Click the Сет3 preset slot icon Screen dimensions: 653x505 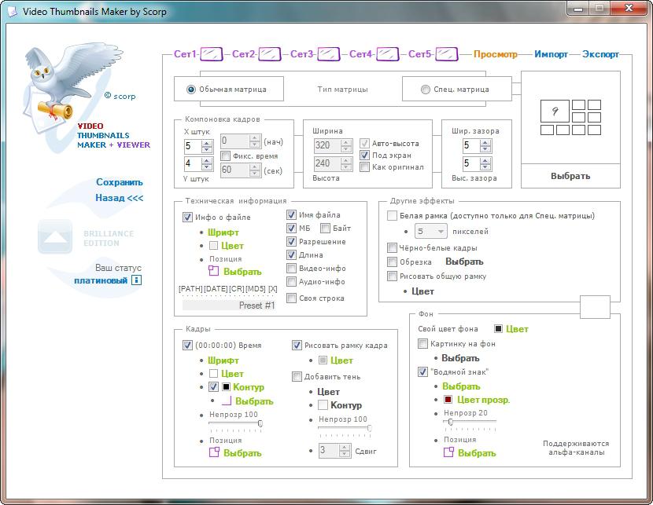click(x=328, y=54)
